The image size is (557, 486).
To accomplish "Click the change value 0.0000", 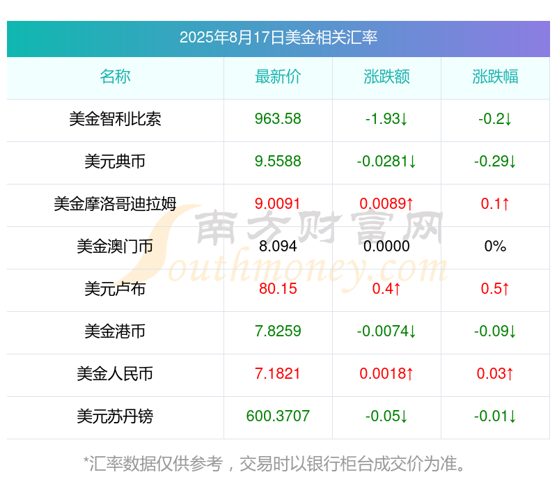I will coord(386,246).
